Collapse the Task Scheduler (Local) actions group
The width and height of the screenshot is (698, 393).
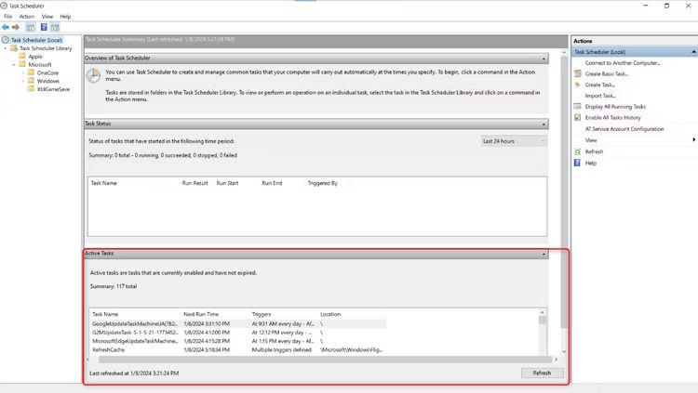coord(693,52)
